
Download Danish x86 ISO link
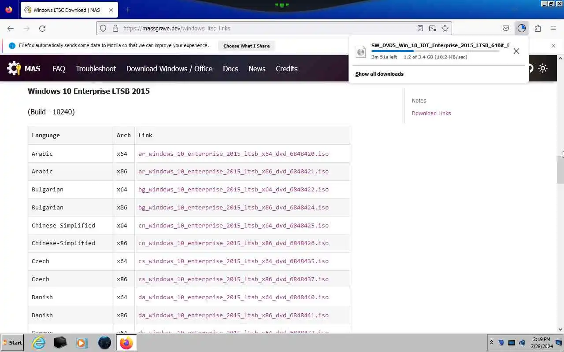[234, 315]
